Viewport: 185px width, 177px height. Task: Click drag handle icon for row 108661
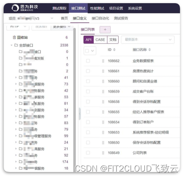pos(103,71)
